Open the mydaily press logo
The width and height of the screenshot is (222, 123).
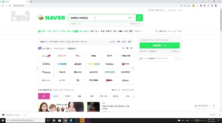46,64
